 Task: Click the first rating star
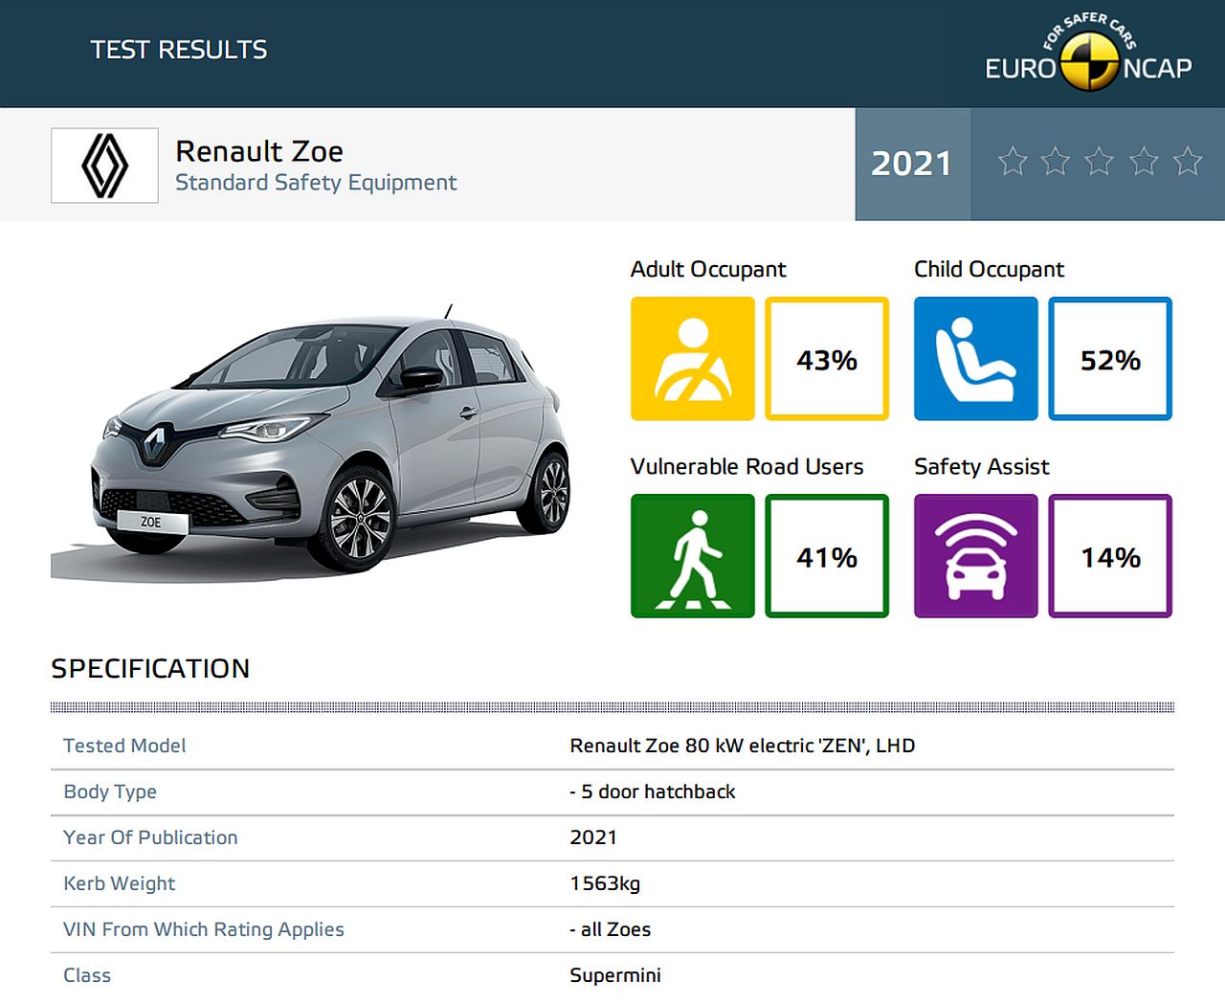[x=1013, y=161]
